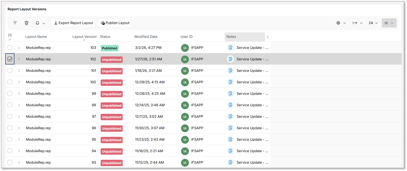Image resolution: width=407 pixels, height=171 pixels.
Task: Click Unpublished badge for version 93
Action: click(x=111, y=163)
